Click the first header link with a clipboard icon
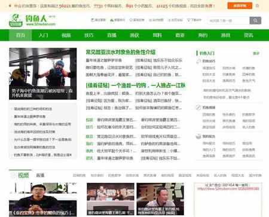This screenshot has width=269, height=217. (x=98, y=20)
